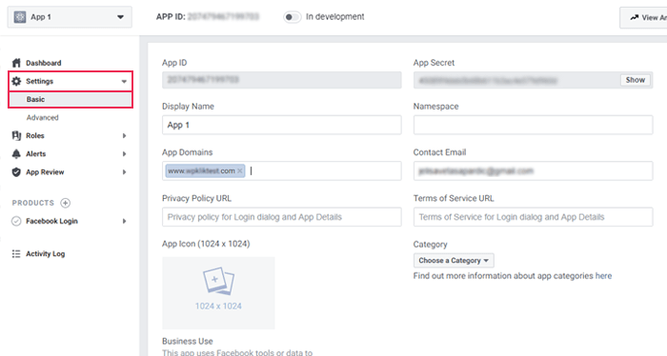Expand the Alerts section arrow
The image size is (667, 356).
124,154
